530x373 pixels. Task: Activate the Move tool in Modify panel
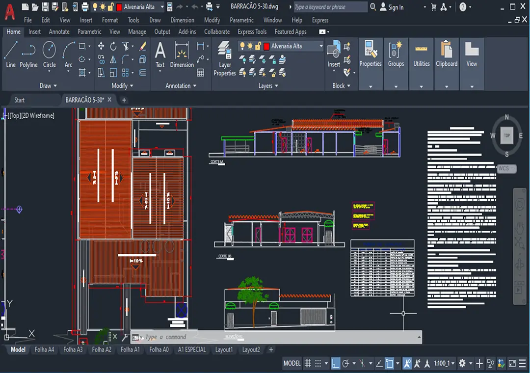[x=101, y=46]
